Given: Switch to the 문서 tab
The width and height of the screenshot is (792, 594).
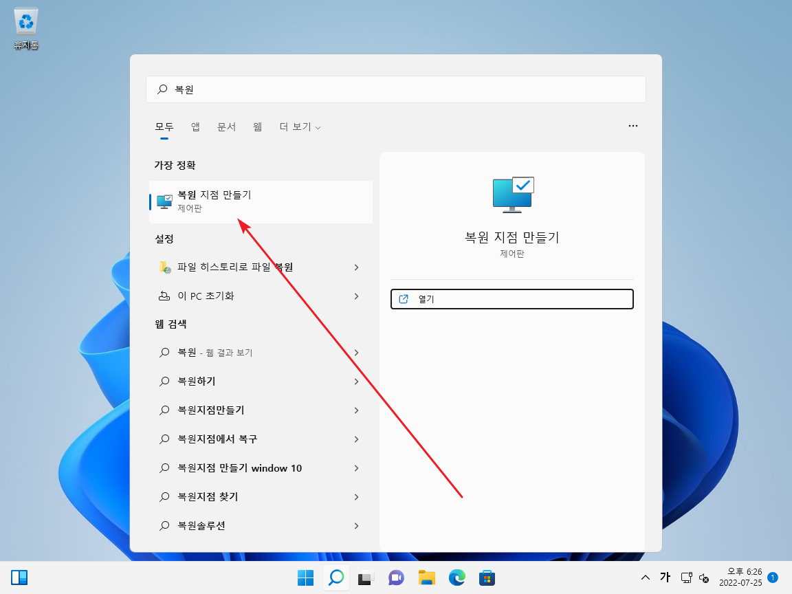Looking at the screenshot, I should click(226, 126).
